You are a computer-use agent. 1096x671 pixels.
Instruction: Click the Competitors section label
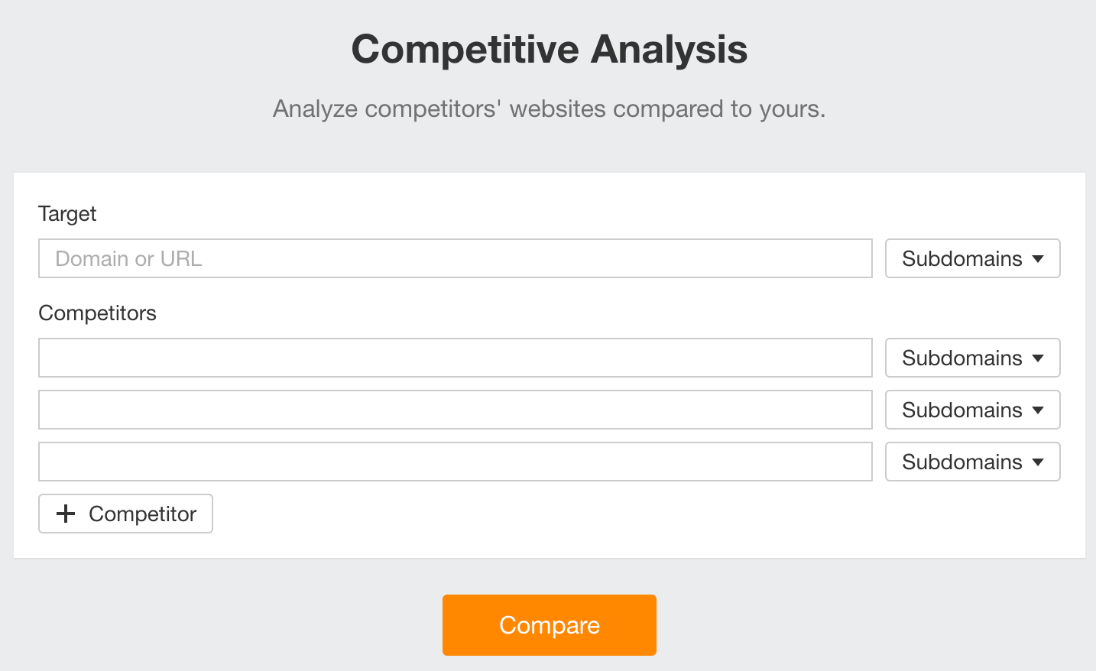[97, 313]
